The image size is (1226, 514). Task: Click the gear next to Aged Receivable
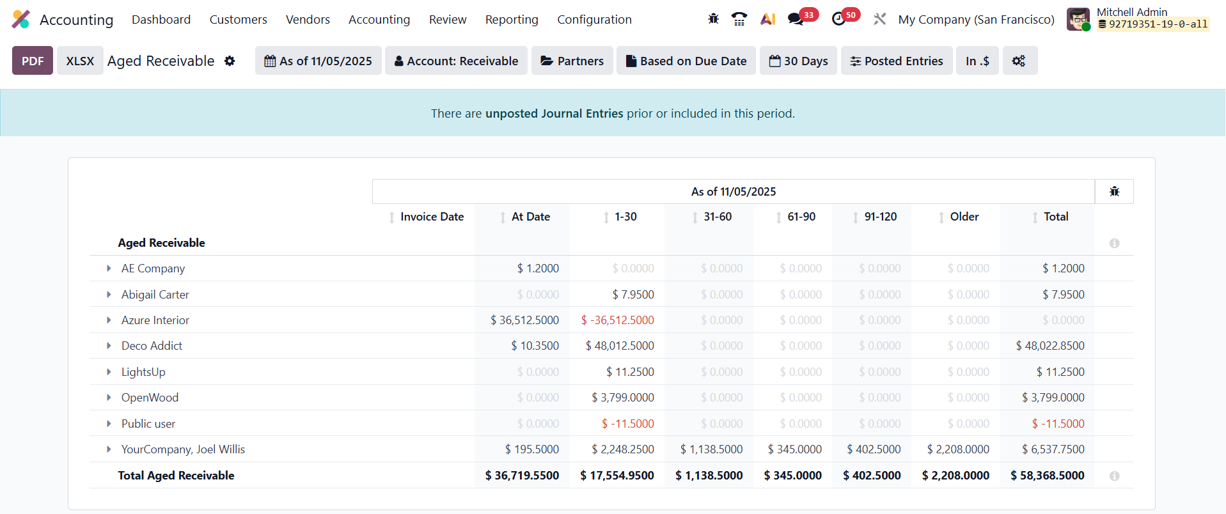[230, 61]
